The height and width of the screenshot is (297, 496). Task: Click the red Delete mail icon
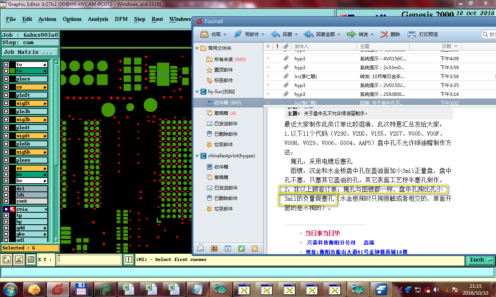[384, 34]
